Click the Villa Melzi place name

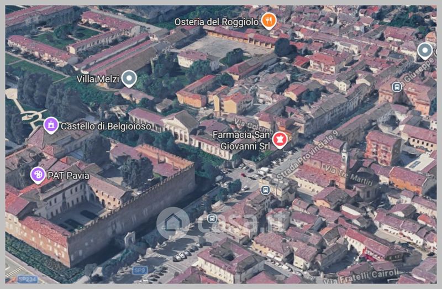pos(97,79)
